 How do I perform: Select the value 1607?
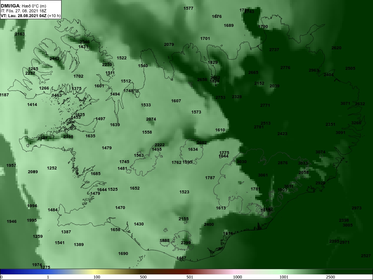pos(176,101)
